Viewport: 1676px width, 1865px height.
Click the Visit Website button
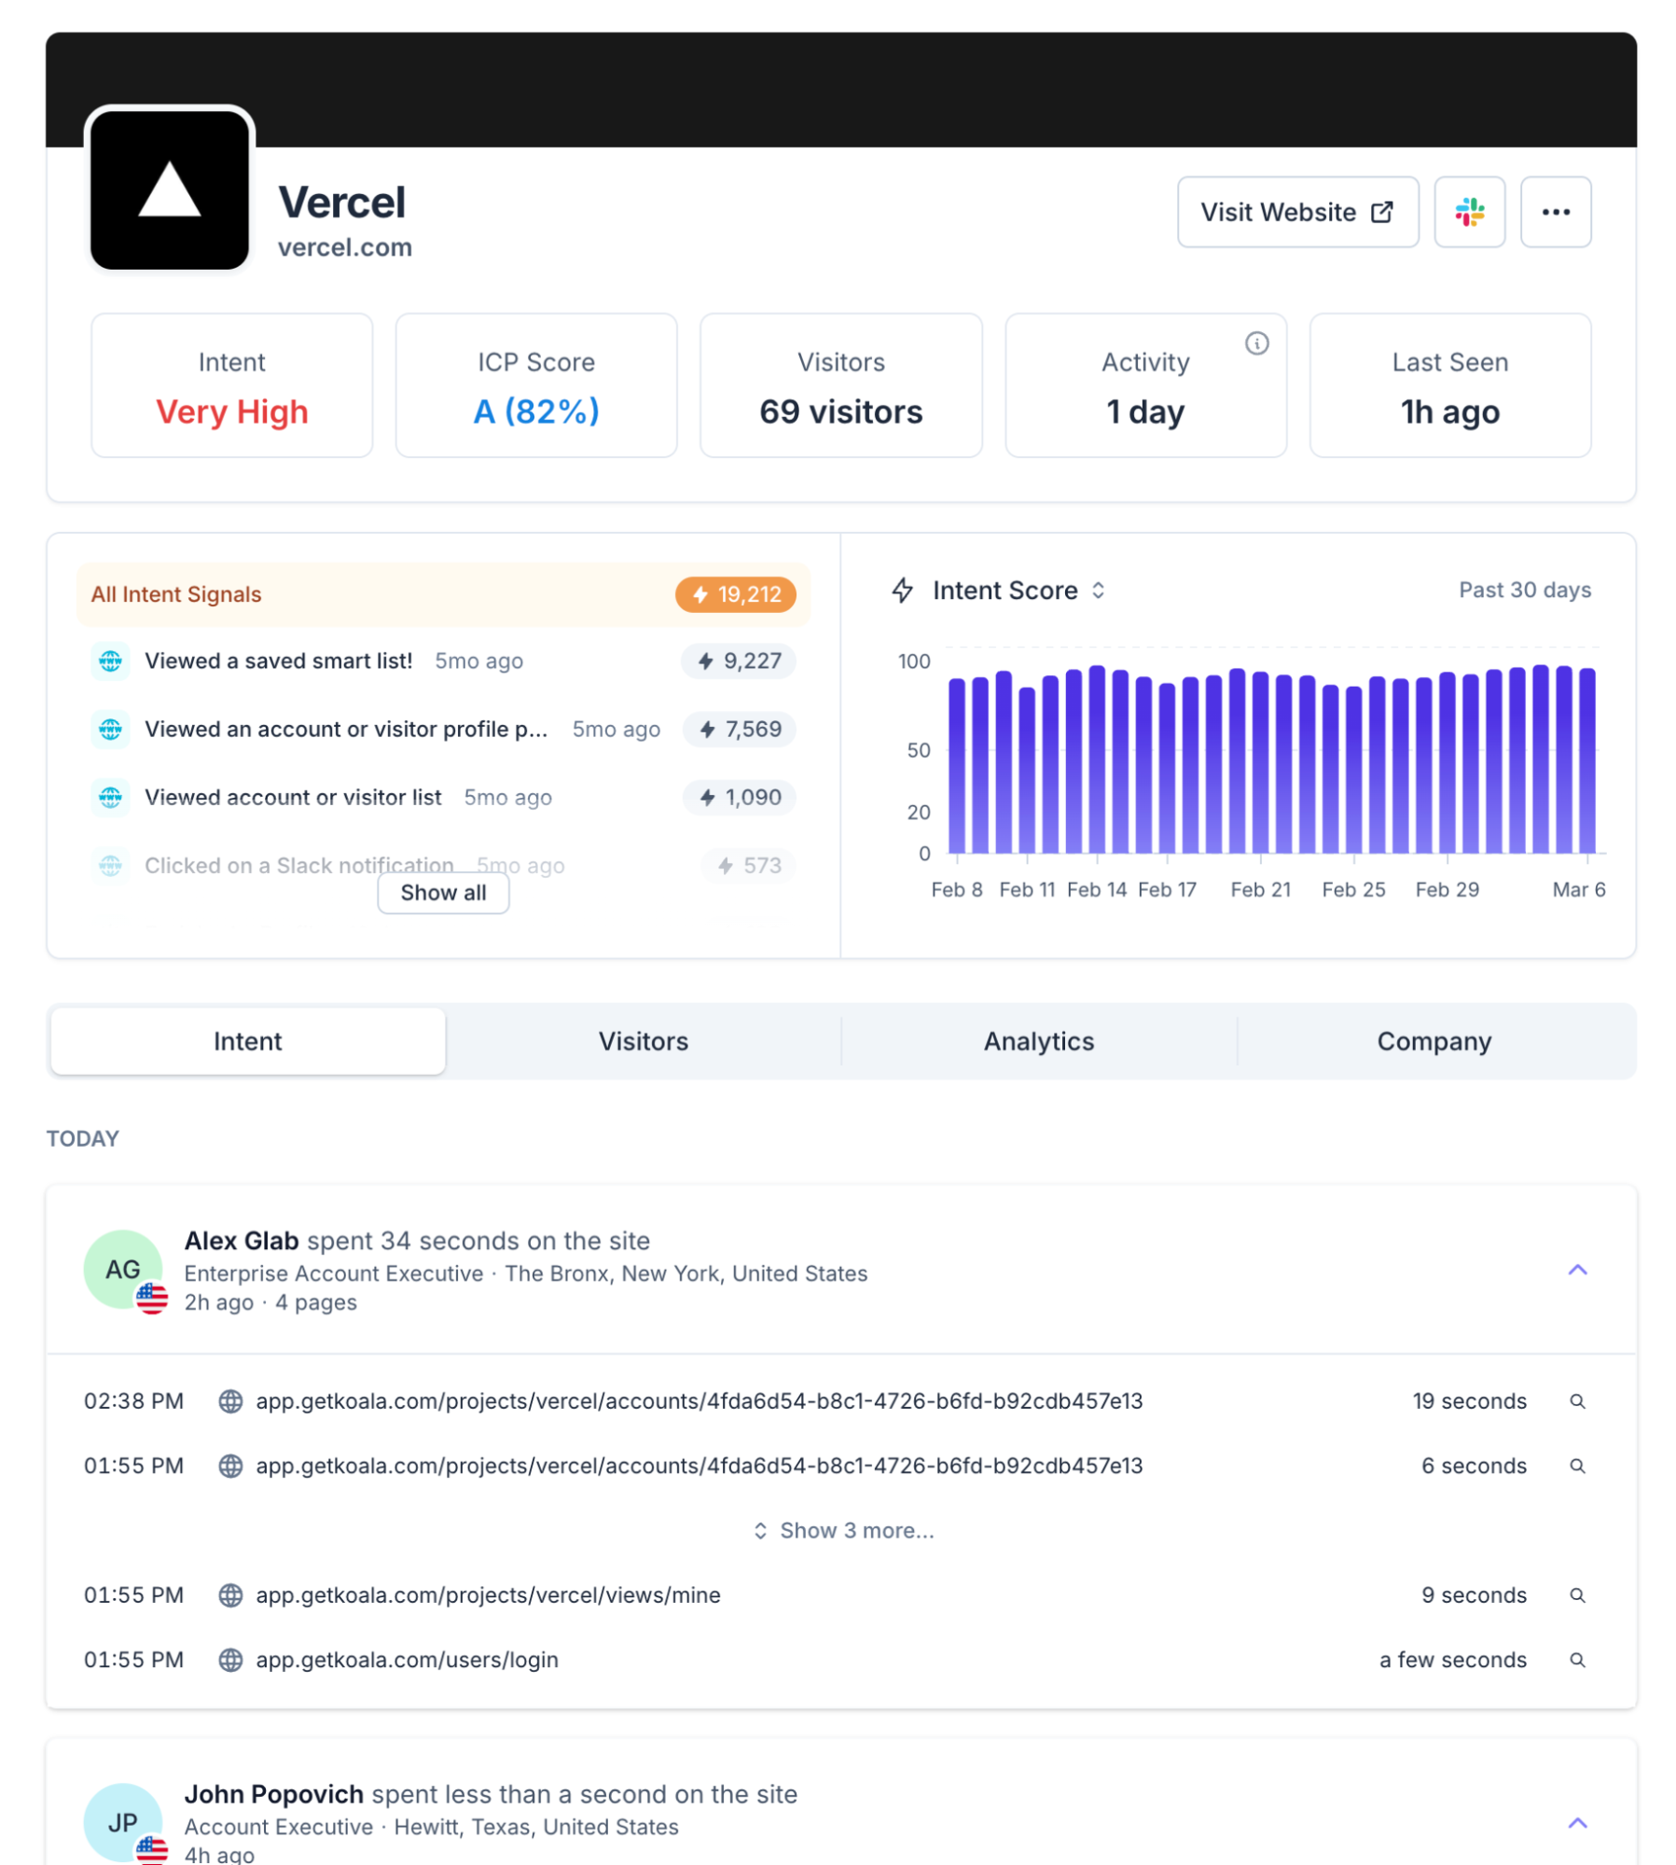[1296, 212]
